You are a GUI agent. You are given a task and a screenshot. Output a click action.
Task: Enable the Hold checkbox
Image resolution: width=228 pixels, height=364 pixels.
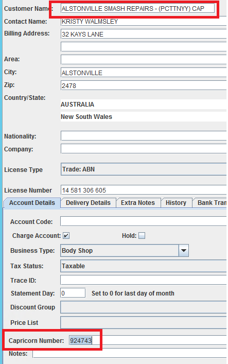click(142, 236)
